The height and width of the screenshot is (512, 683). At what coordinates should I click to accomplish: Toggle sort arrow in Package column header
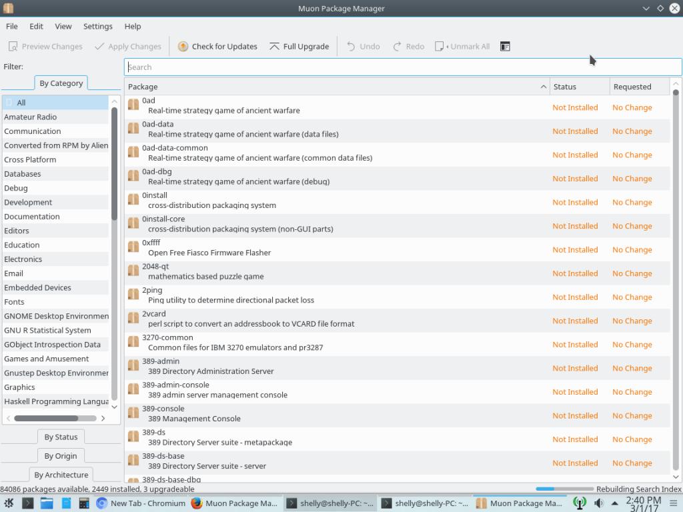pos(544,87)
